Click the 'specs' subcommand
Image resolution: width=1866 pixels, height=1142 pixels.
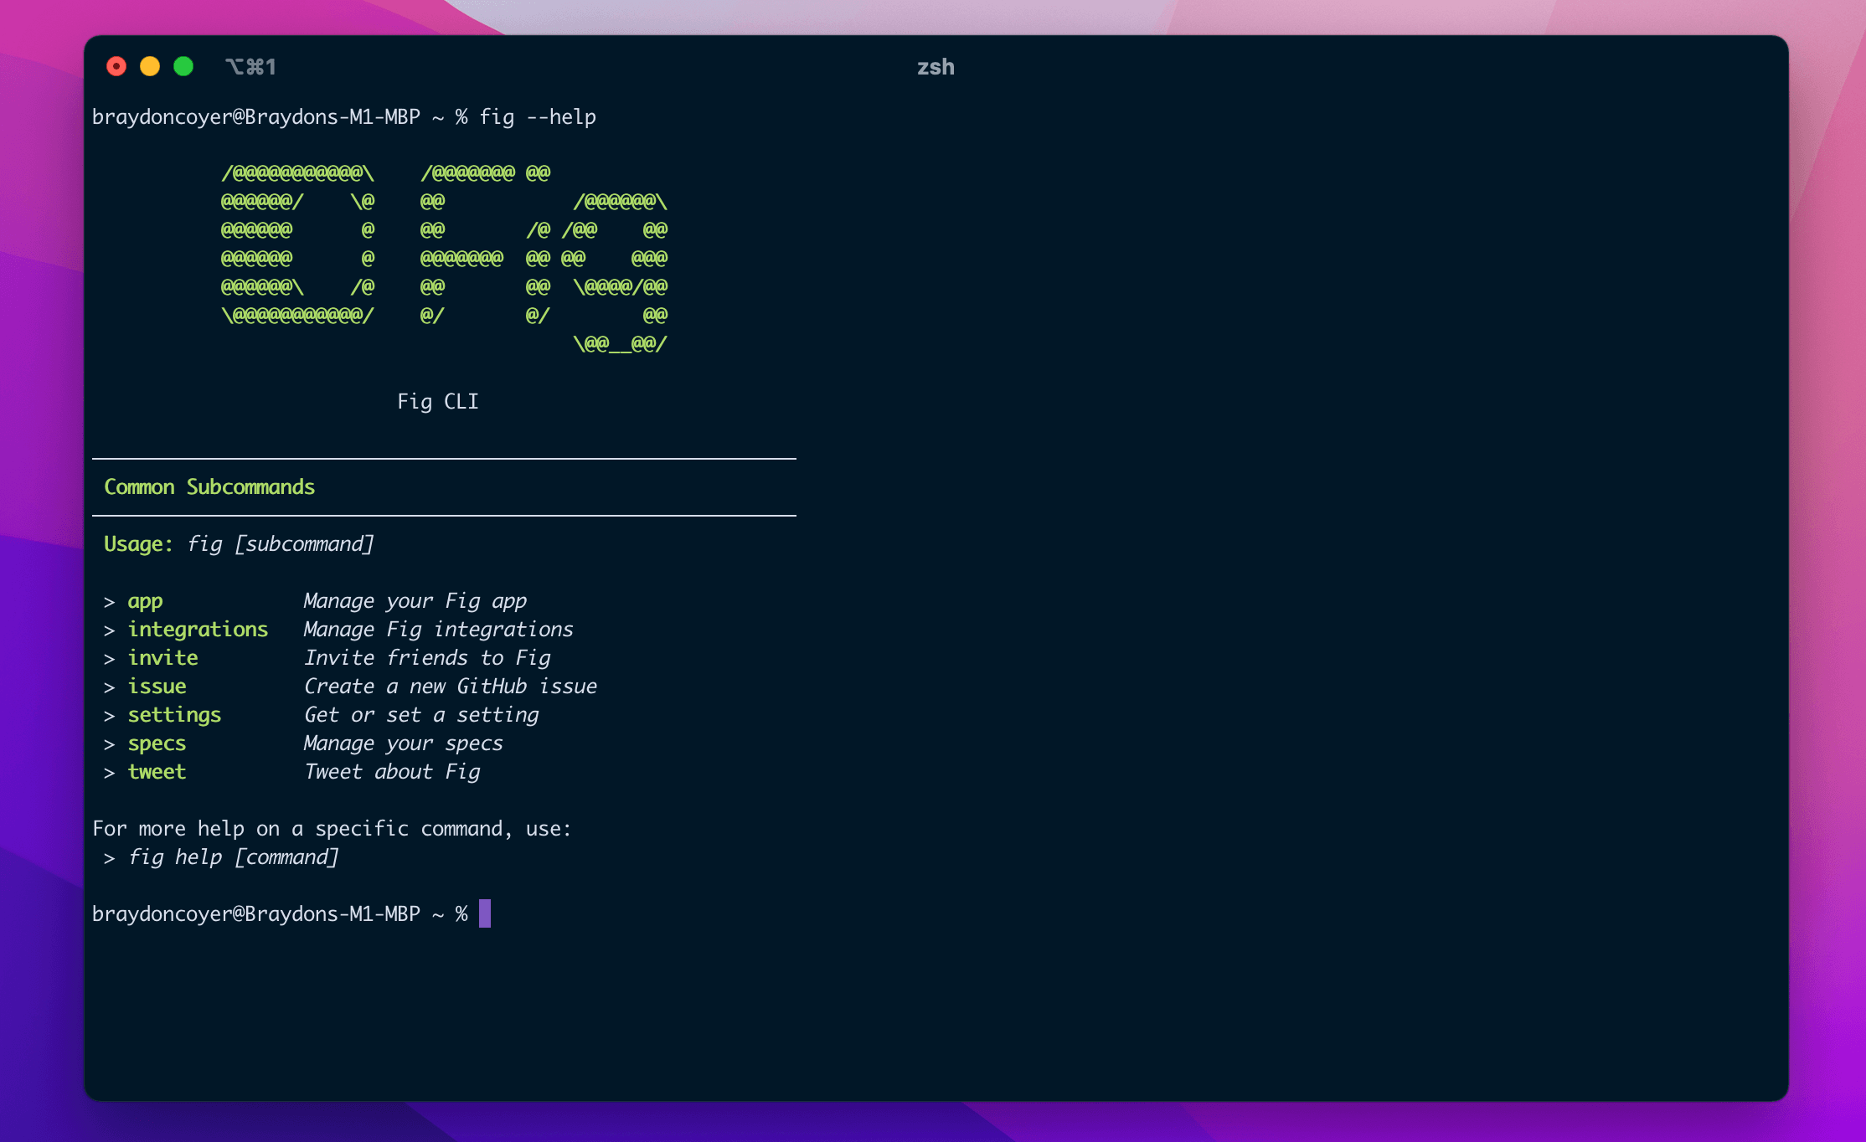coord(157,743)
